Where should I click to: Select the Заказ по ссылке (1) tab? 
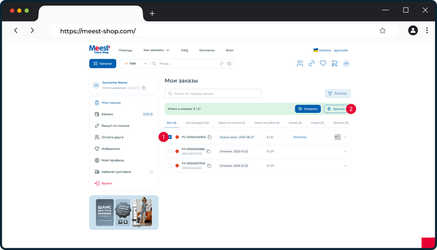[x=232, y=123]
